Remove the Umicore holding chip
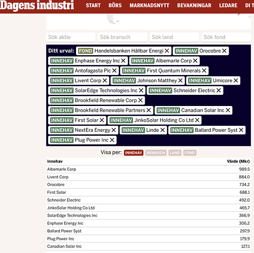This screenshot has width=254, height=253. coord(236,81)
